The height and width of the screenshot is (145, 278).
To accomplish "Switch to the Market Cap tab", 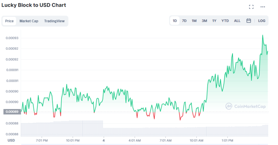I will (29, 21).
